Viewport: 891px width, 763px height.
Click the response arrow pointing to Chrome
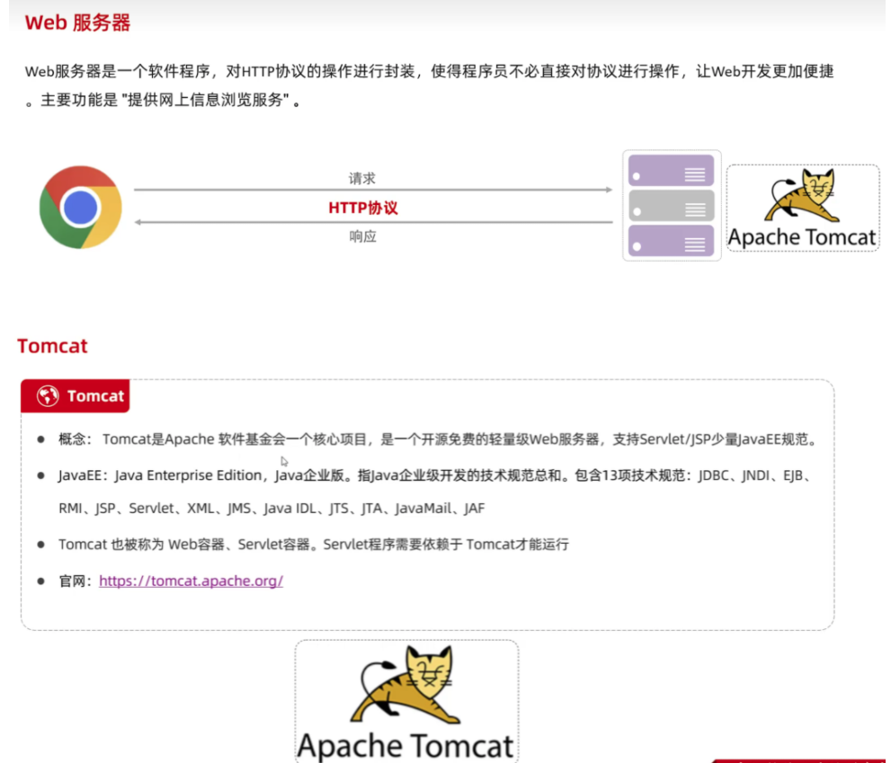tap(373, 222)
